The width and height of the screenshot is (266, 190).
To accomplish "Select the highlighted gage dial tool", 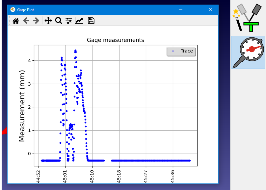I will 248,52.
